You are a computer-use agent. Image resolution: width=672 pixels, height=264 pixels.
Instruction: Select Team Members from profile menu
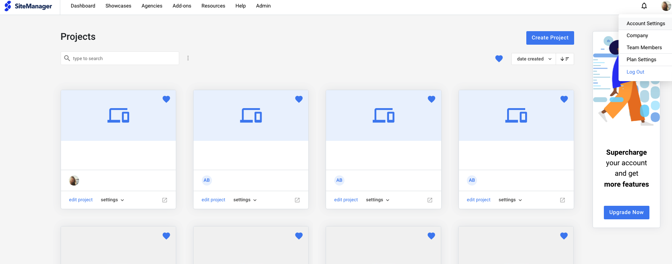(x=645, y=47)
